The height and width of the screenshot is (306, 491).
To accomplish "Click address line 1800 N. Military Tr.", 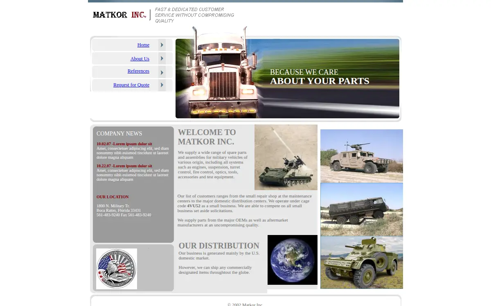I will coord(113,206).
